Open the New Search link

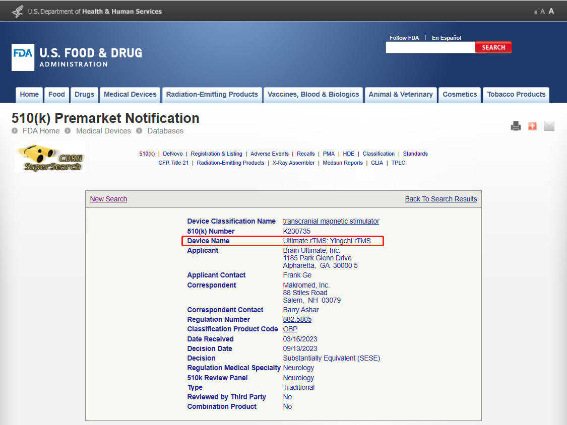coord(108,199)
